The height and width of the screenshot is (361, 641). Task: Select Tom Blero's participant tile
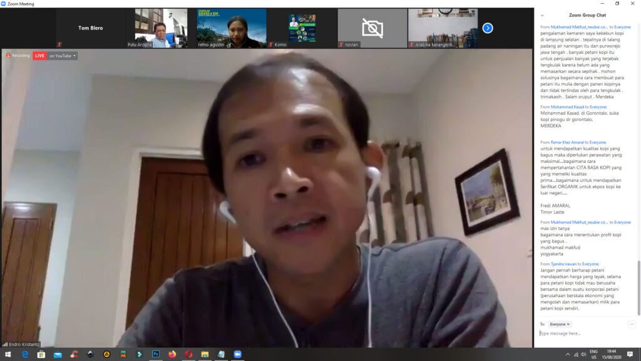90,28
